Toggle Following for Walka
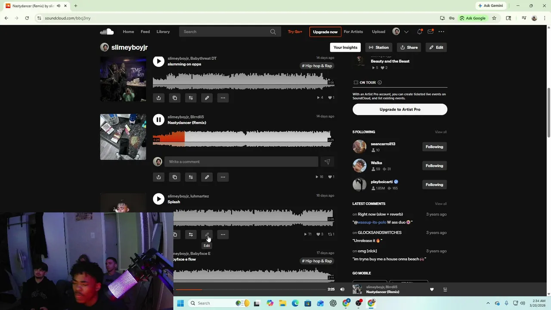The image size is (551, 310). 434,166
